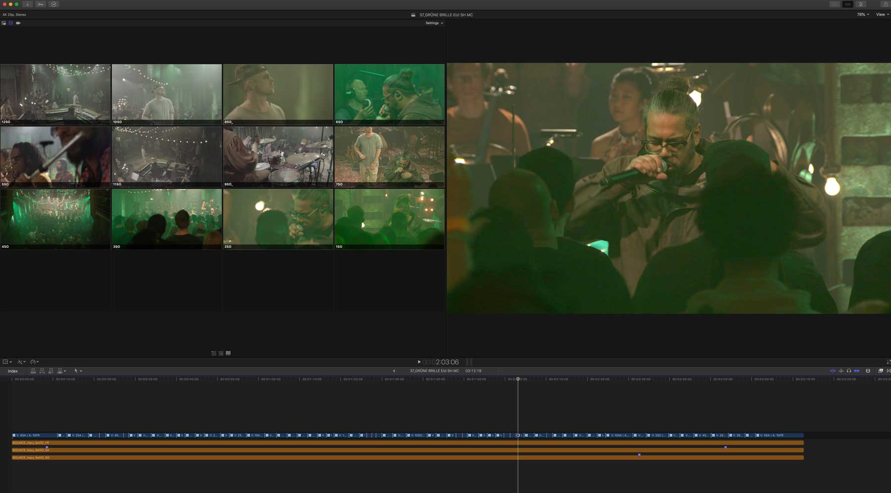Image resolution: width=891 pixels, height=493 pixels.
Task: Toggle timeline snapping
Action: coord(857,371)
